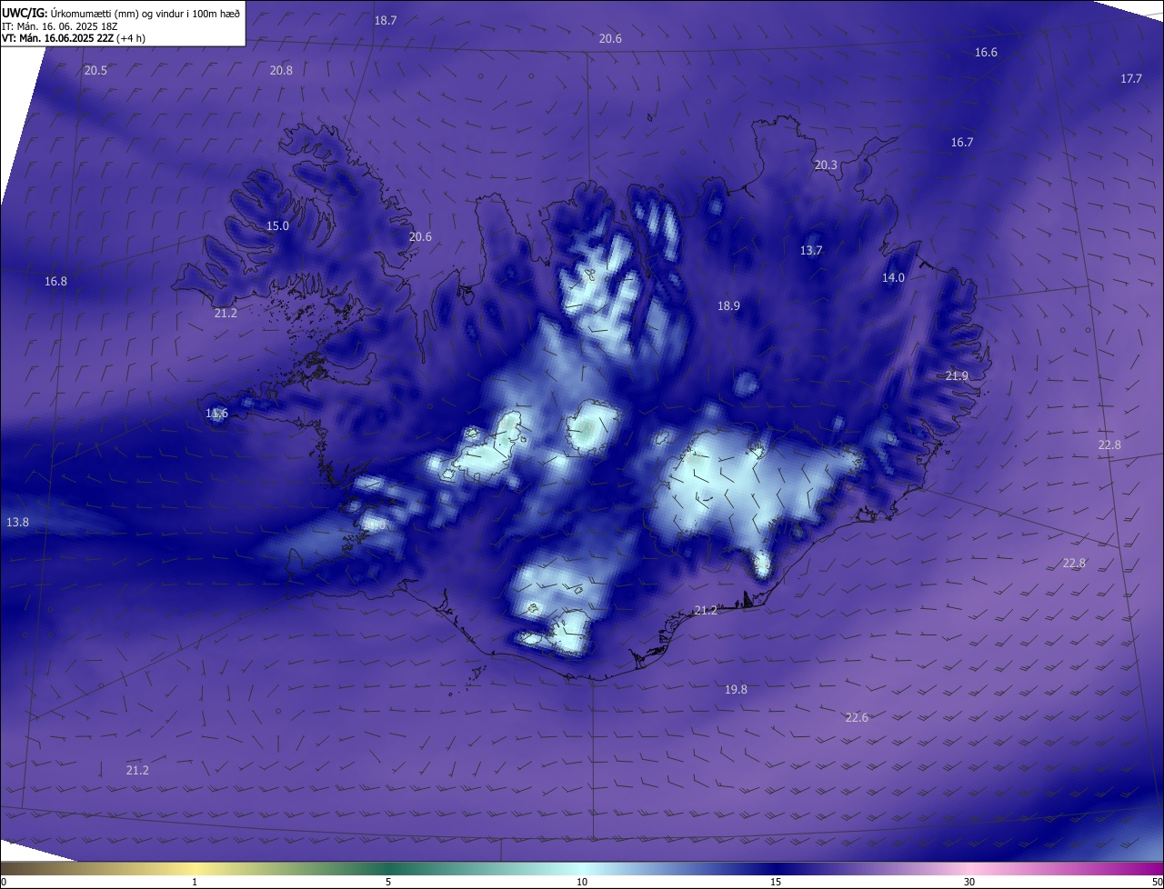Viewport: 1164px width, 889px height.
Task: Click the 15.0 value over the Westfjords
Action: (x=277, y=226)
